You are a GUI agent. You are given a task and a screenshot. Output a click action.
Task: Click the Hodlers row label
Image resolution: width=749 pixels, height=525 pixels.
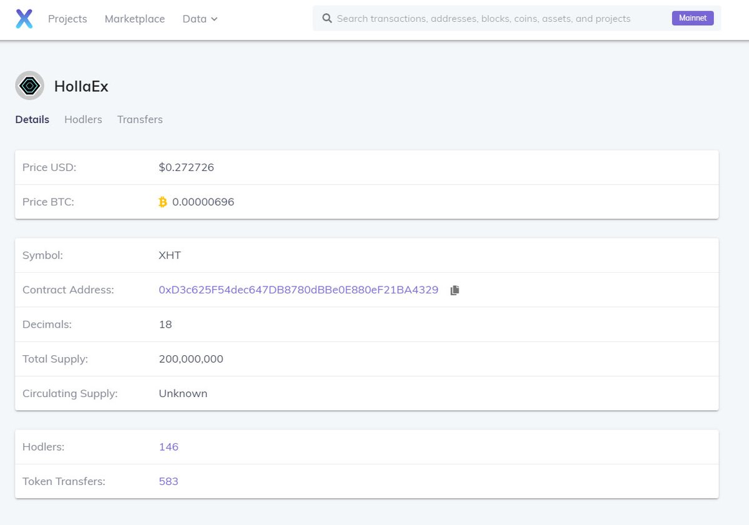click(x=44, y=447)
